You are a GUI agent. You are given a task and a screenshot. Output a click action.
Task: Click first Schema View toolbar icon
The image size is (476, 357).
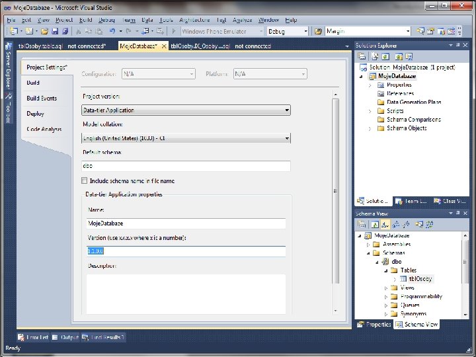click(361, 224)
